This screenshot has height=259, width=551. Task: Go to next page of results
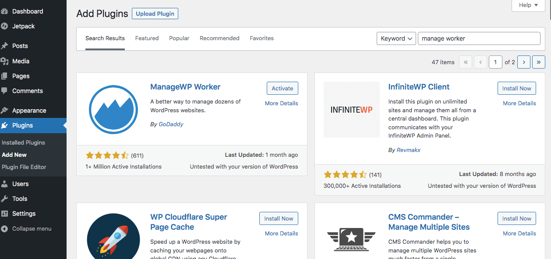(x=524, y=62)
